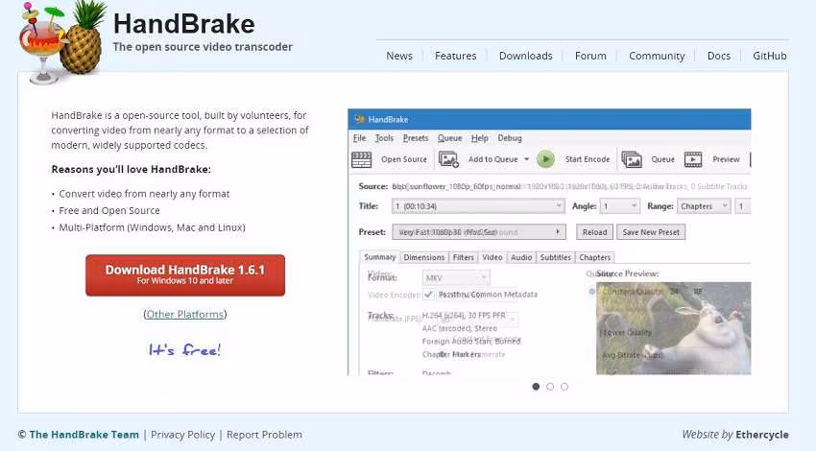Click the Save New Preset button
This screenshot has width=816, height=451.
tap(651, 232)
